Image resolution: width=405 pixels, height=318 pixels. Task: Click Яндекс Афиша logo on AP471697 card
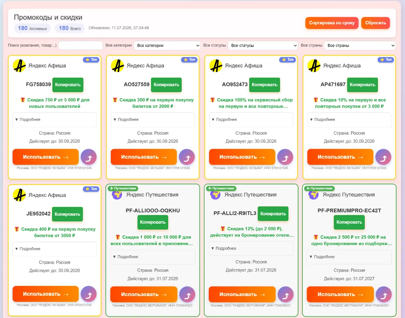click(314, 65)
